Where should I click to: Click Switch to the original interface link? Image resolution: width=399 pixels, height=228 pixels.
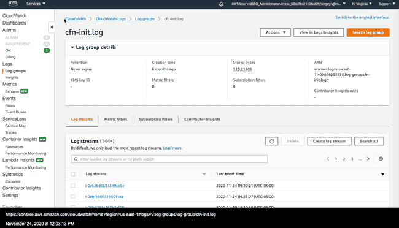[x=362, y=18]
